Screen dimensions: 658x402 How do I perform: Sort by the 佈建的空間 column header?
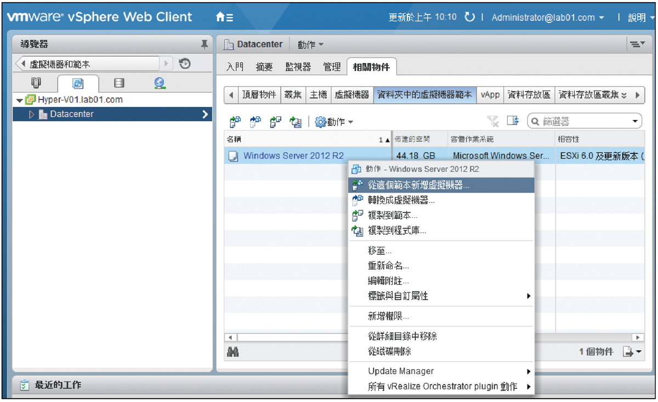tap(419, 139)
